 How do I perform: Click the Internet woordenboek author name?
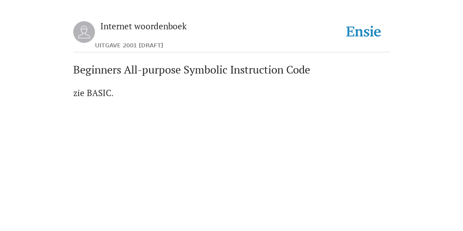(143, 26)
